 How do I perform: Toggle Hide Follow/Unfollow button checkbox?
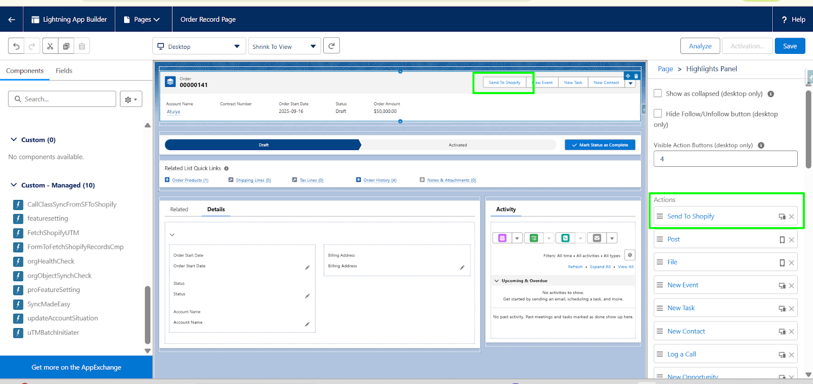[658, 113]
